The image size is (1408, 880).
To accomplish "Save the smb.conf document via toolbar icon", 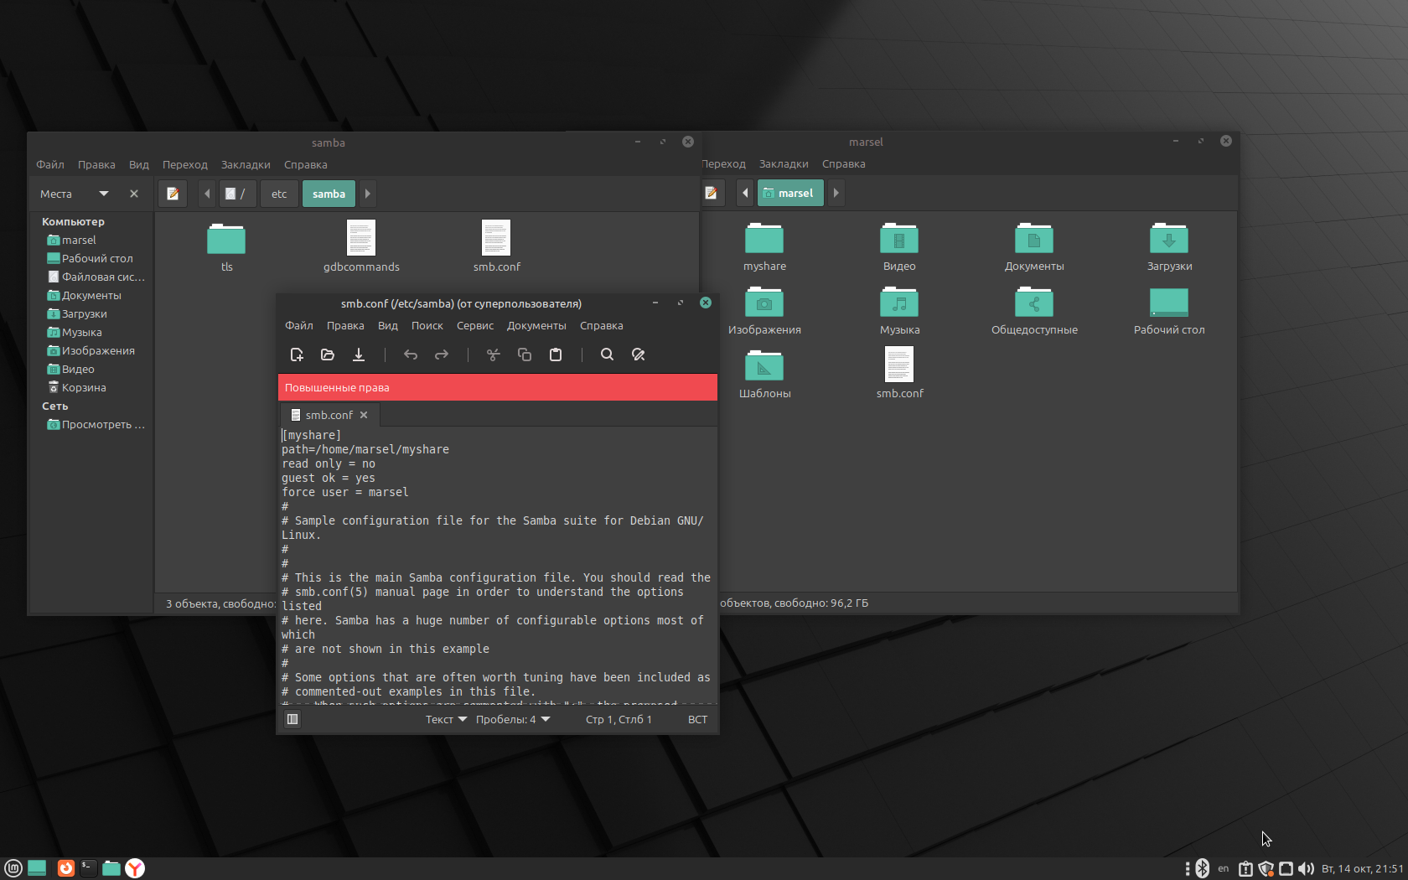I will point(359,355).
